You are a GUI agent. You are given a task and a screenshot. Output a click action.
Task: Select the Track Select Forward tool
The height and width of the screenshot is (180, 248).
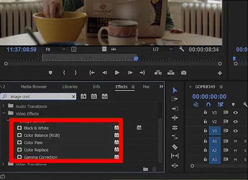click(175, 99)
